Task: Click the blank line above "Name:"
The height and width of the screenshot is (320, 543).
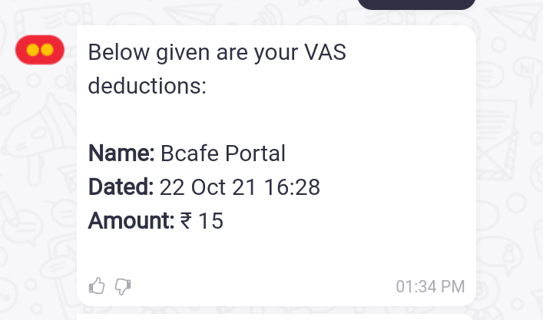Action: point(230,120)
